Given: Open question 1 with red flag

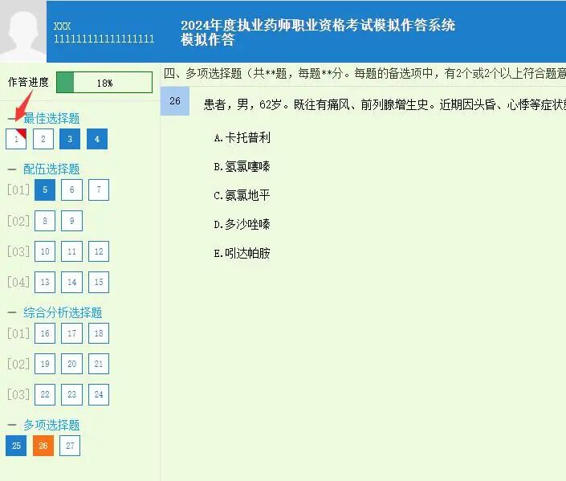Looking at the screenshot, I should (16, 139).
